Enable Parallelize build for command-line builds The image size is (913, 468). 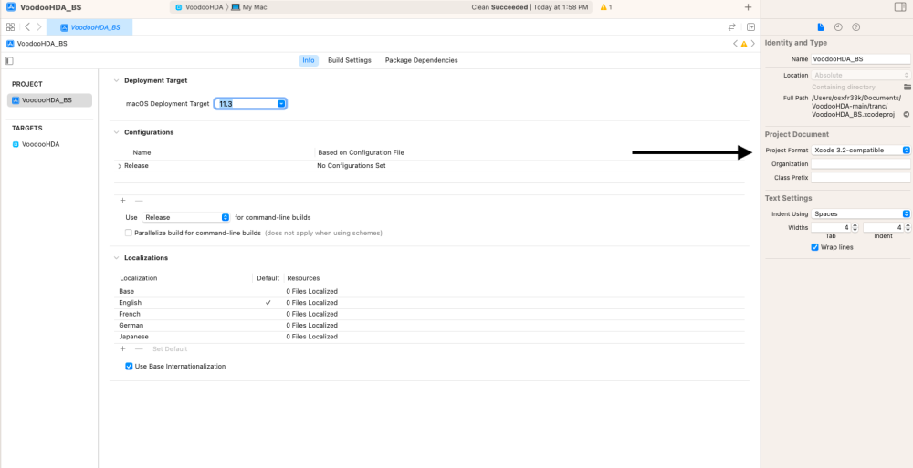129,233
